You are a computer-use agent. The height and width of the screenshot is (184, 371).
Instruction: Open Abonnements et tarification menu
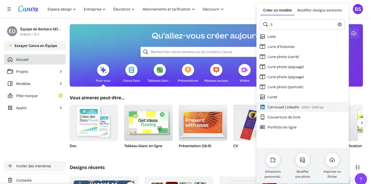tap(169, 9)
